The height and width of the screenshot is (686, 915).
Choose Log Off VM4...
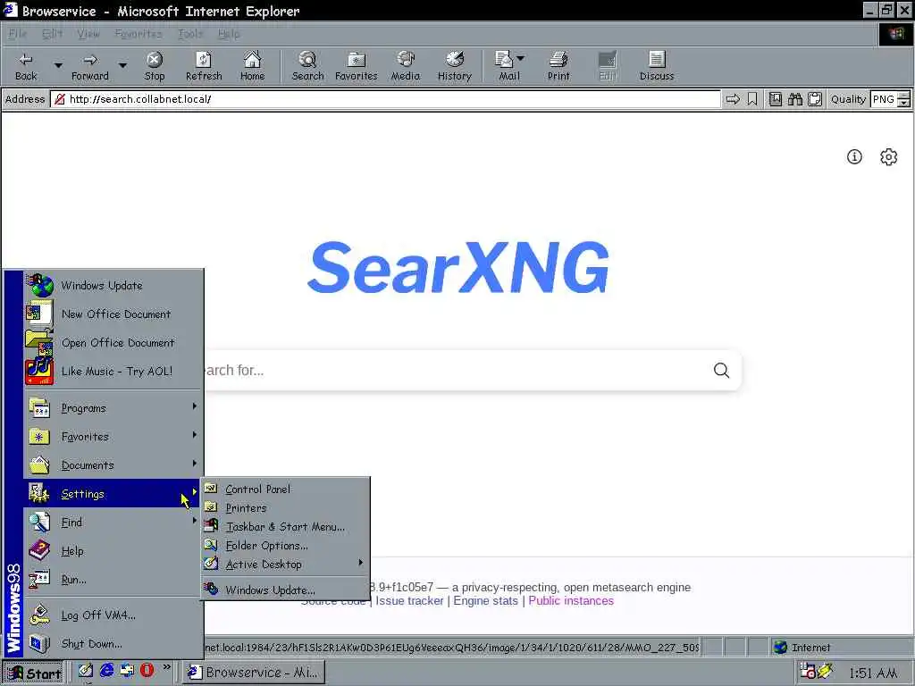tap(113, 615)
